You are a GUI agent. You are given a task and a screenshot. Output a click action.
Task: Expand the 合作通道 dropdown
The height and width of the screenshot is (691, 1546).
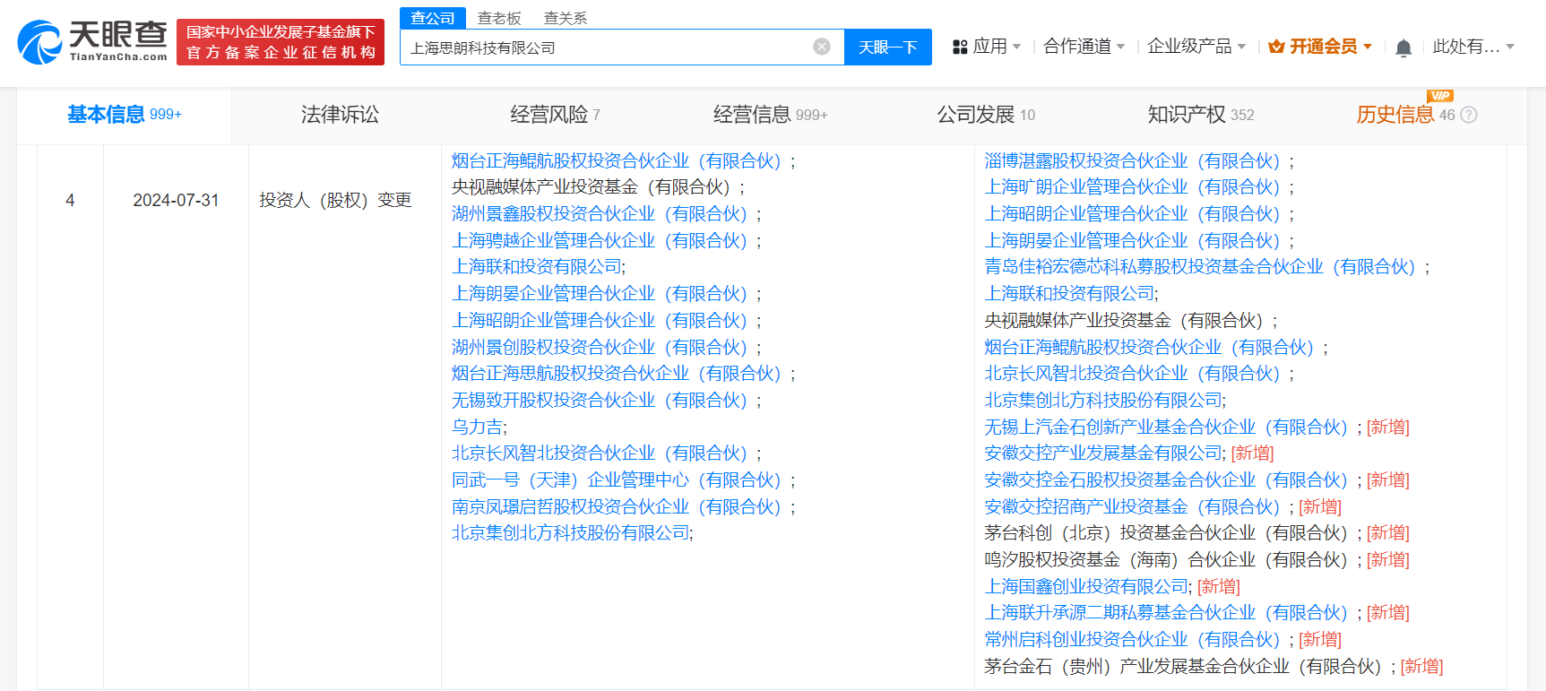click(1084, 47)
